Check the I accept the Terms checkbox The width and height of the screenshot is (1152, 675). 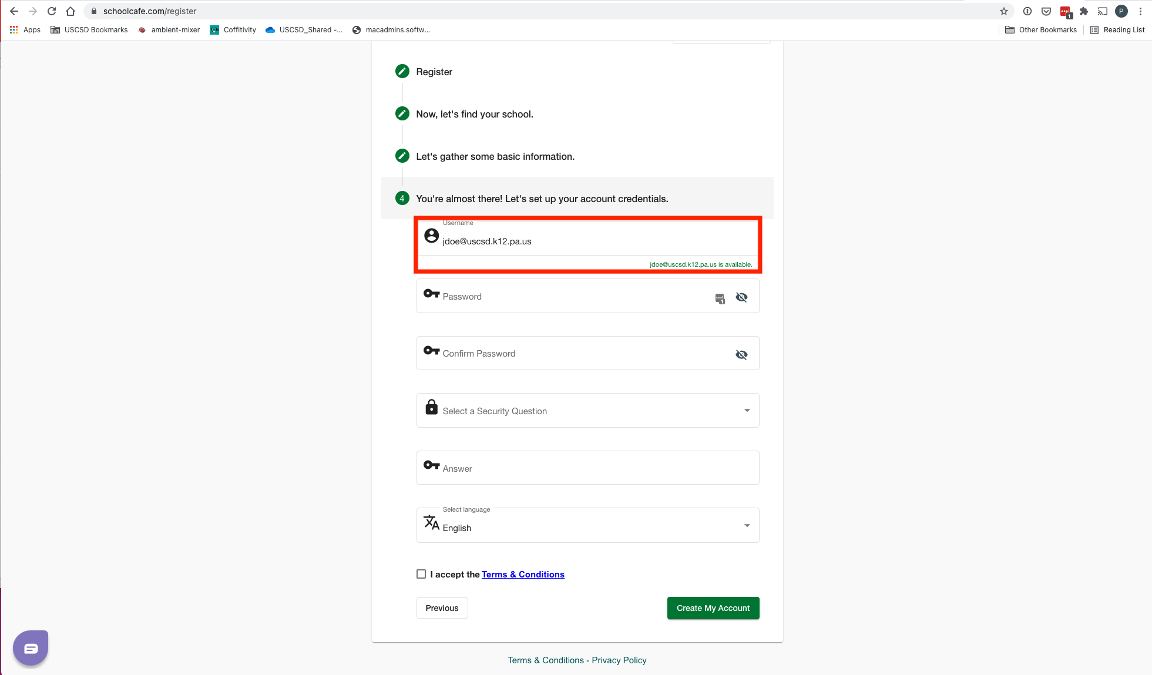click(421, 574)
